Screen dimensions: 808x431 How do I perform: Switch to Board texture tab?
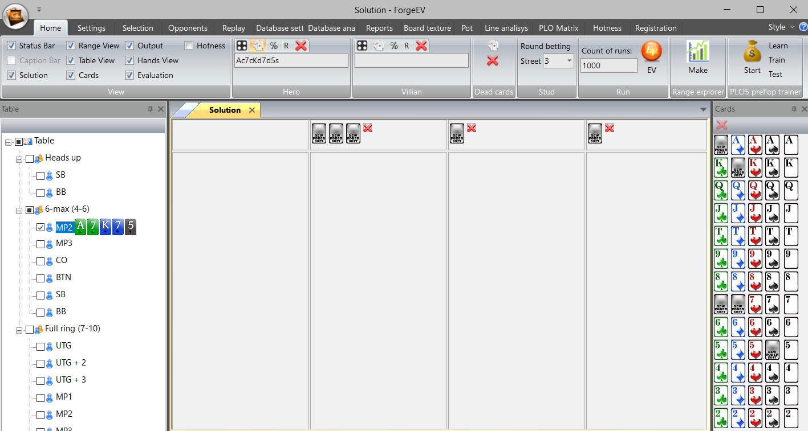point(427,28)
